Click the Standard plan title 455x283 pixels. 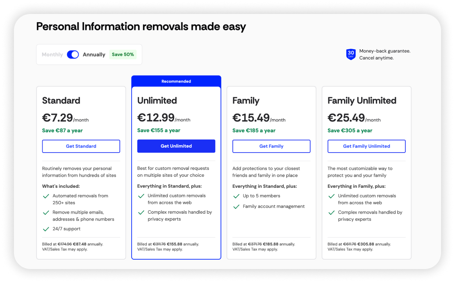coord(61,100)
